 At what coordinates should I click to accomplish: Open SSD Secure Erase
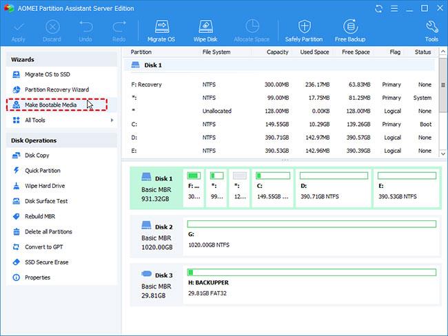(x=61, y=262)
